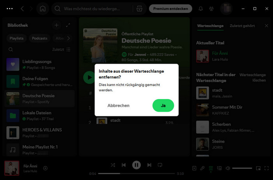Go back with the left arrow
The height and width of the screenshot is (180, 273).
[x=22, y=9]
